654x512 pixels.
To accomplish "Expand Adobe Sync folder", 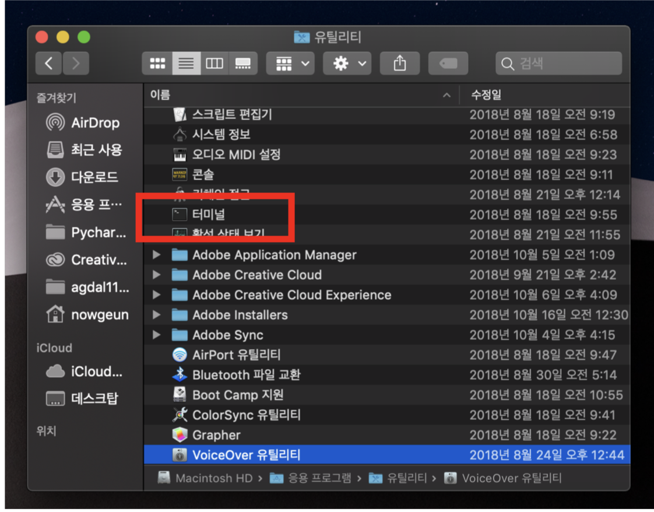I will click(156, 335).
